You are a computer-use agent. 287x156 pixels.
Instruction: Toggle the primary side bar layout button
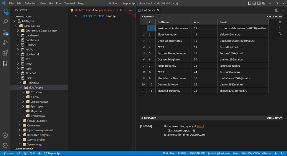coord(250,3)
